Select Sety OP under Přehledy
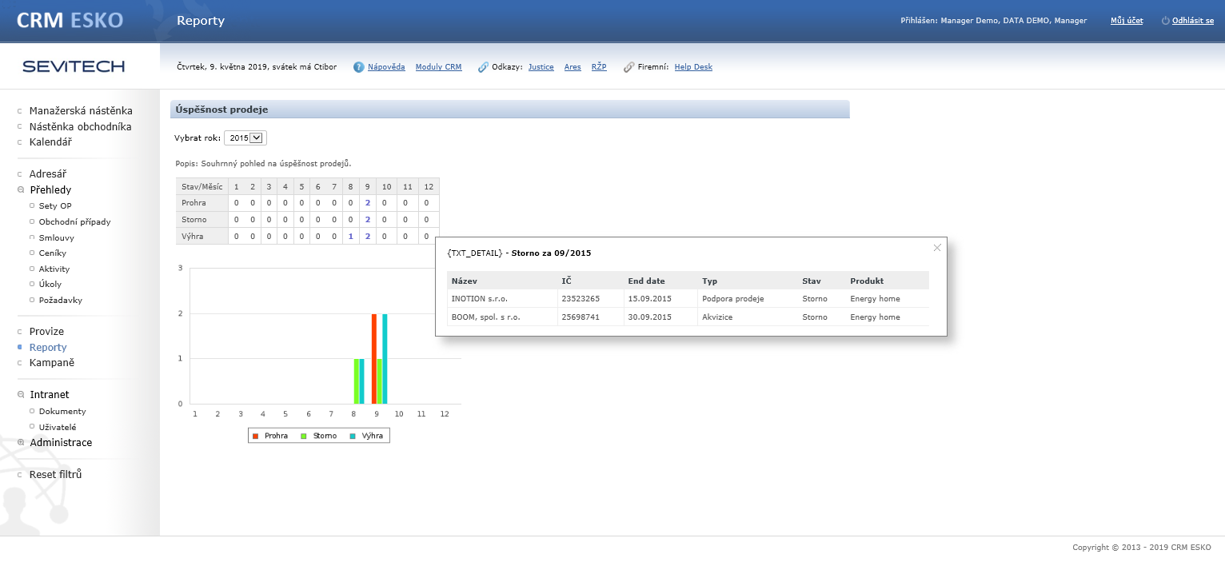1225x562 pixels. point(55,206)
